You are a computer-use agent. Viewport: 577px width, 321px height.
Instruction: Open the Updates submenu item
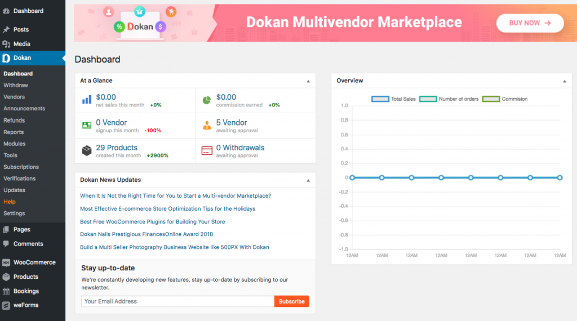14,190
